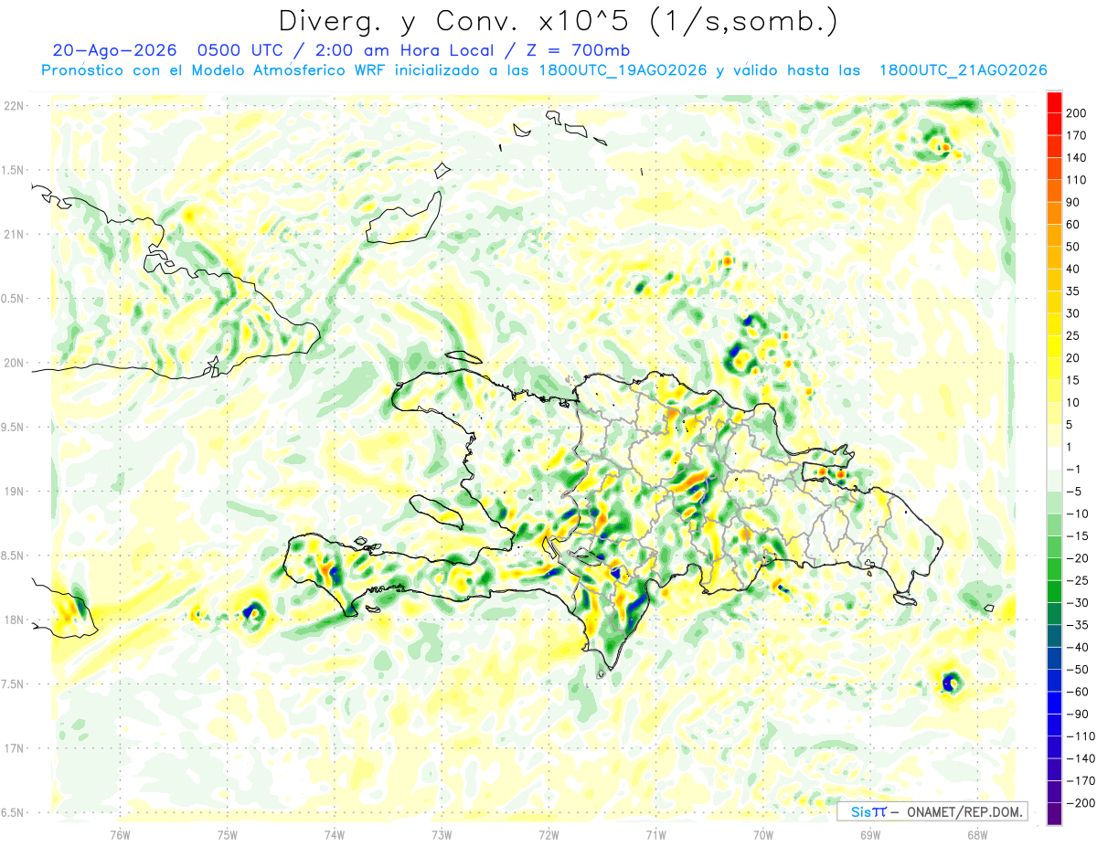
Task: Click the '20N' latitude label
Action: click(13, 363)
